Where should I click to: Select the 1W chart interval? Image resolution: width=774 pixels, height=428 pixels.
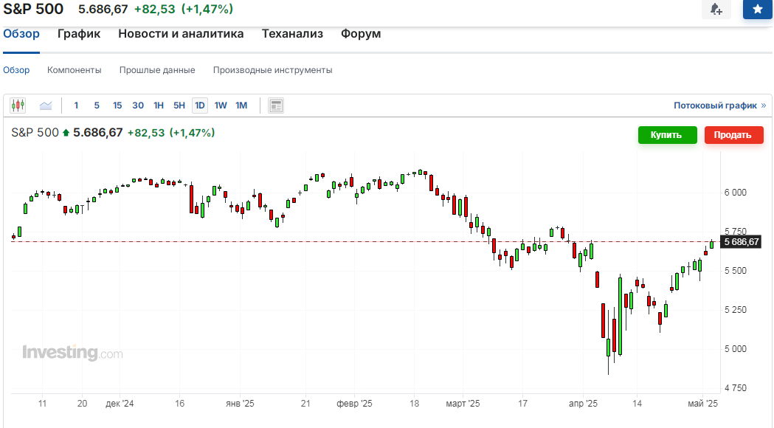point(221,106)
